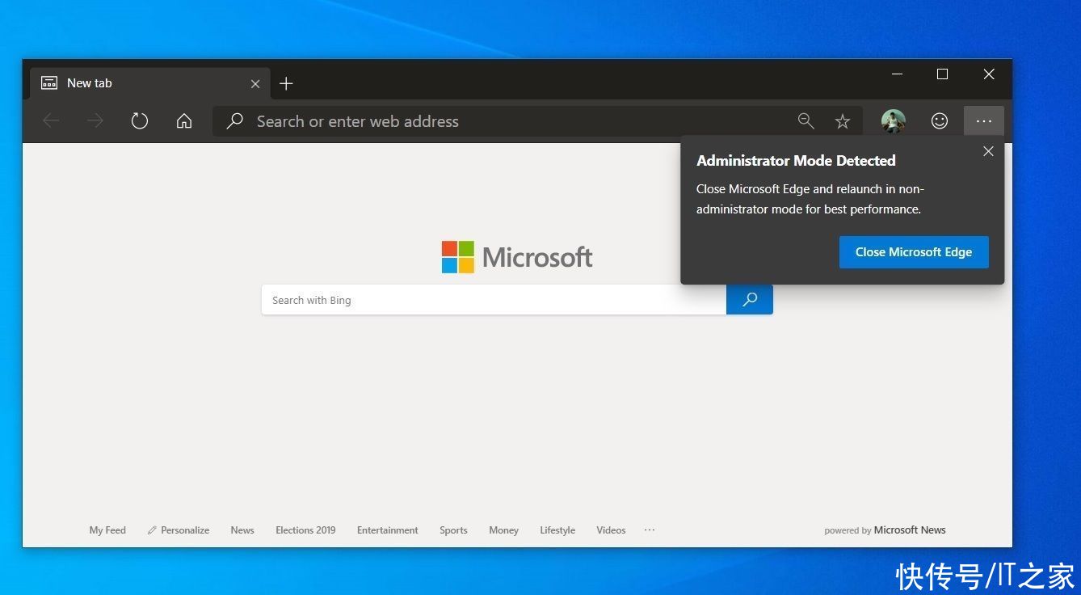Send feedback via smiley icon

click(940, 121)
